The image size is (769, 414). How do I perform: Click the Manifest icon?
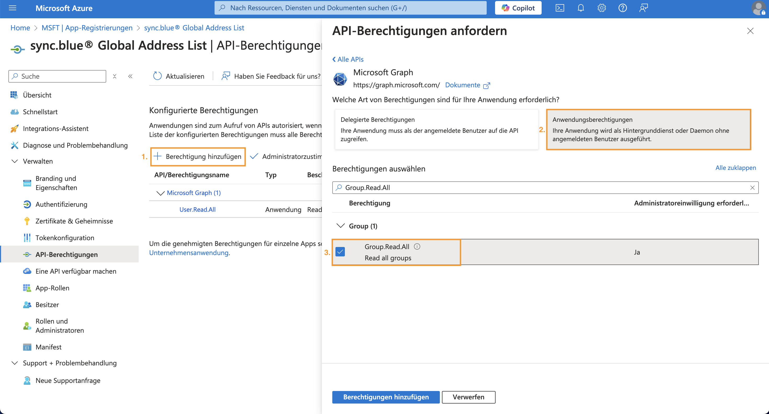click(x=27, y=347)
